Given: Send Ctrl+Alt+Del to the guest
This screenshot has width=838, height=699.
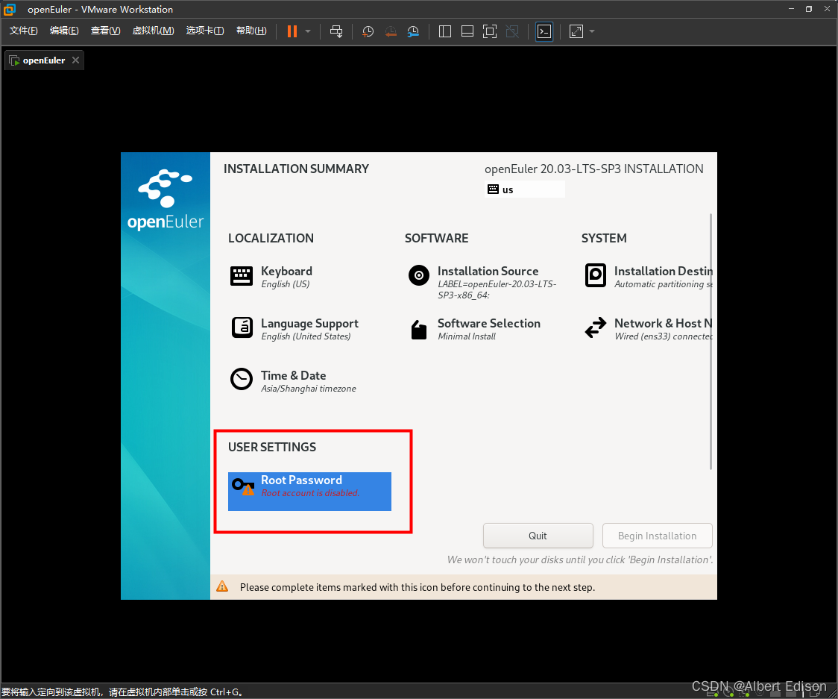Looking at the screenshot, I should (336, 31).
